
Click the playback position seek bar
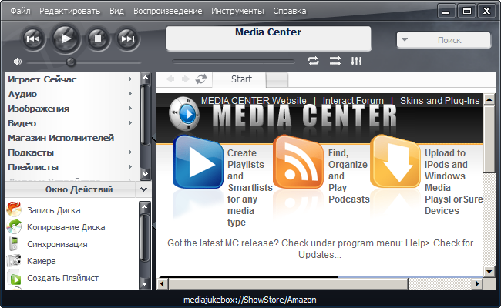[x=234, y=61]
